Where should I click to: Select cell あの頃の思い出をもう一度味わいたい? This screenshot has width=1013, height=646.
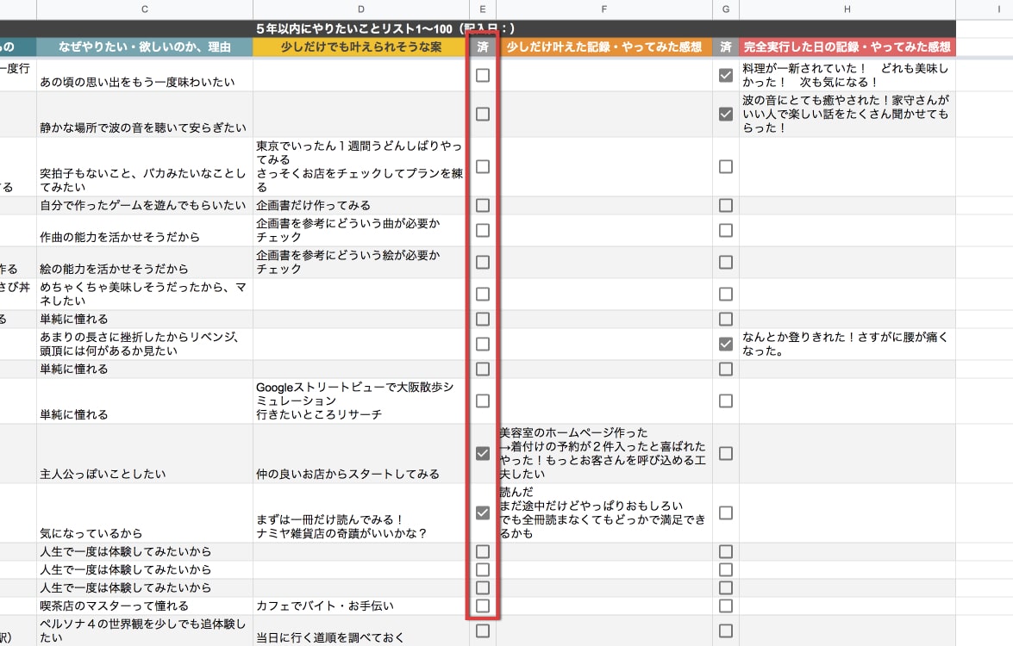[145, 75]
